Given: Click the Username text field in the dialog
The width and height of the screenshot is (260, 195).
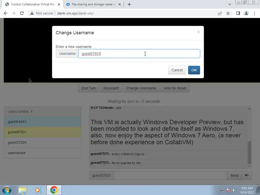Looking at the screenshot, I should (139, 54).
